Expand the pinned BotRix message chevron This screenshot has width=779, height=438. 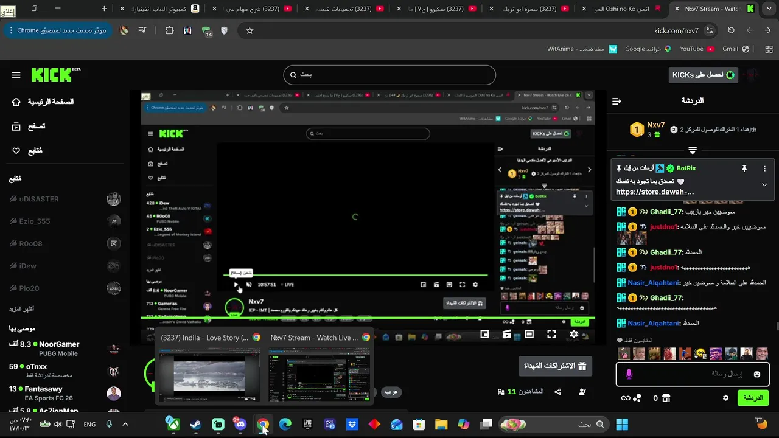tap(765, 184)
